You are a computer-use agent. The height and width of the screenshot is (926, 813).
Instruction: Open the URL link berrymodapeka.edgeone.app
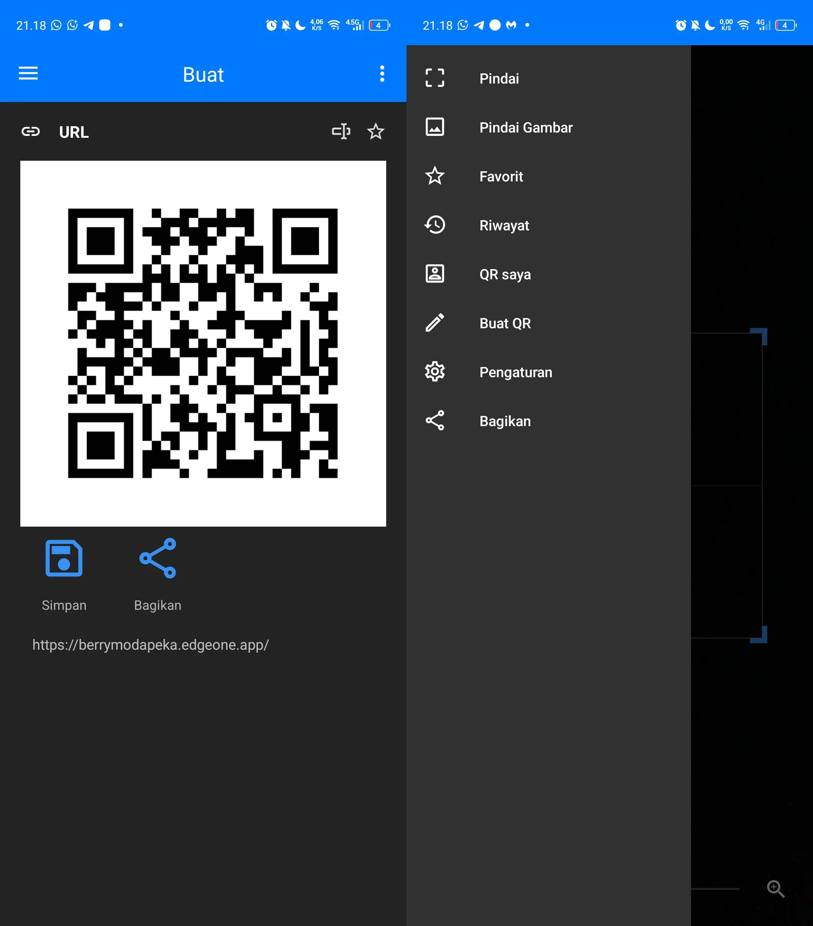[151, 645]
